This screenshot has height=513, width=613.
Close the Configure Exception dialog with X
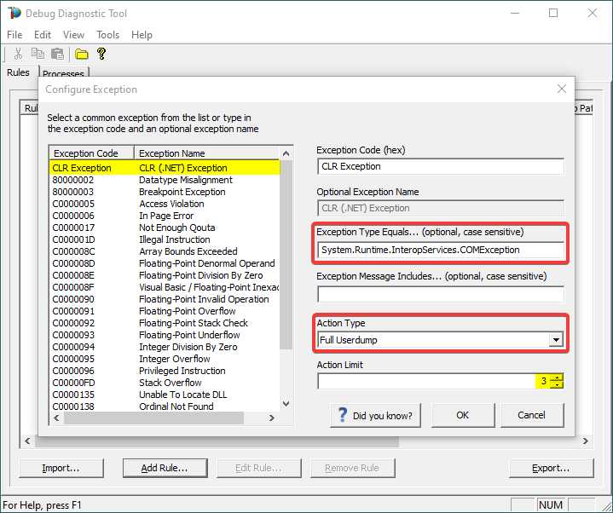562,89
